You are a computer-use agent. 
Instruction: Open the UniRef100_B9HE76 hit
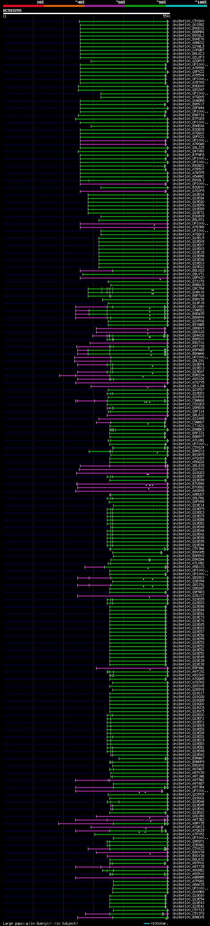tap(188, 39)
